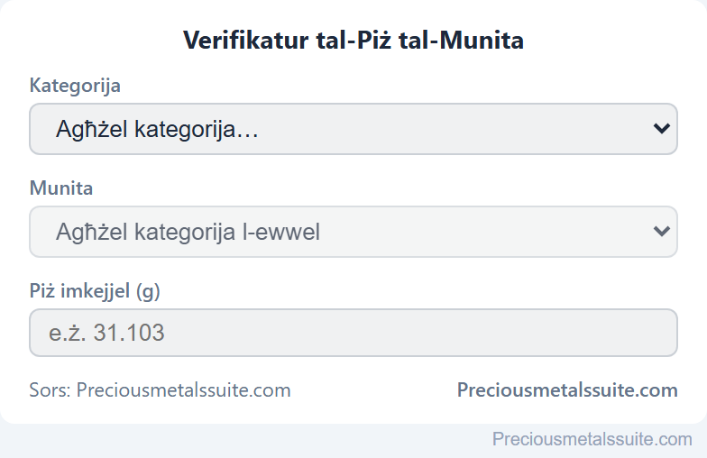
Task: Expand the category selector list
Action: click(353, 129)
